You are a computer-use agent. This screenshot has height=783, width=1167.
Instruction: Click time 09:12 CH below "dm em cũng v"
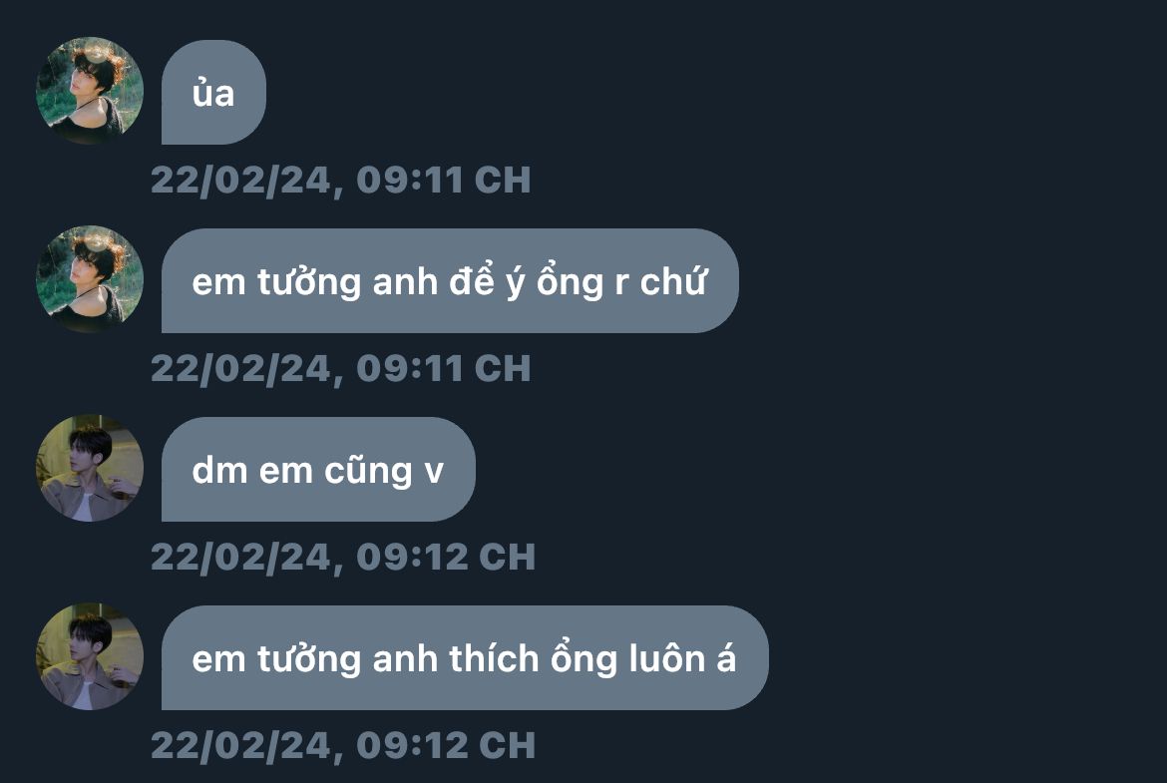(x=446, y=558)
